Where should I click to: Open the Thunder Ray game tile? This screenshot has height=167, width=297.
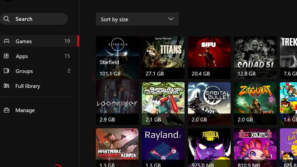tap(209, 147)
